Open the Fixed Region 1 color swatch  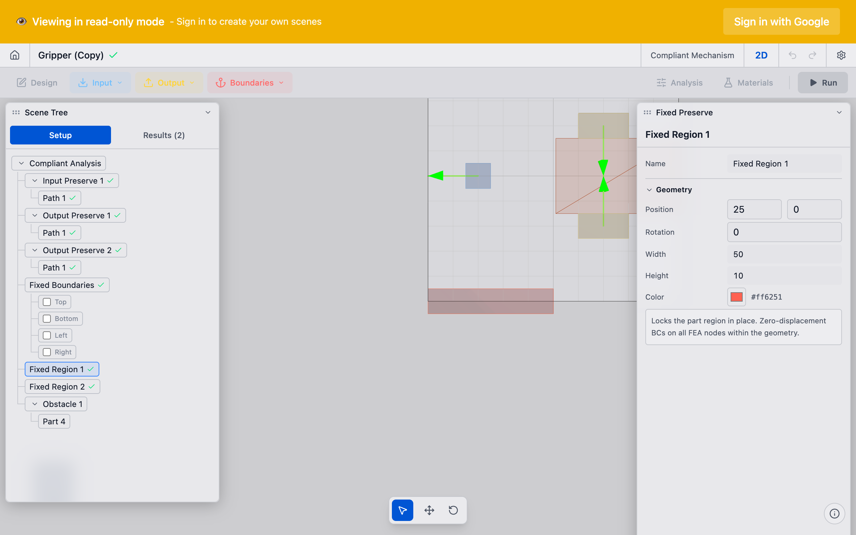tap(736, 297)
